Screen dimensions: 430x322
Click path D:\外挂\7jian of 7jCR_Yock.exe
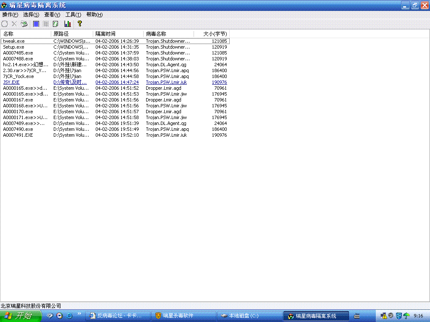67,76
